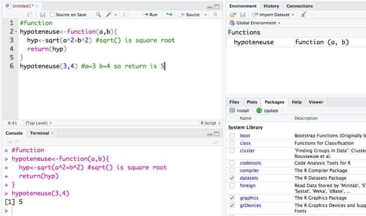Screen dimensions: 366x216
Task: Clear the console with the broom icon
Action: click(216, 142)
